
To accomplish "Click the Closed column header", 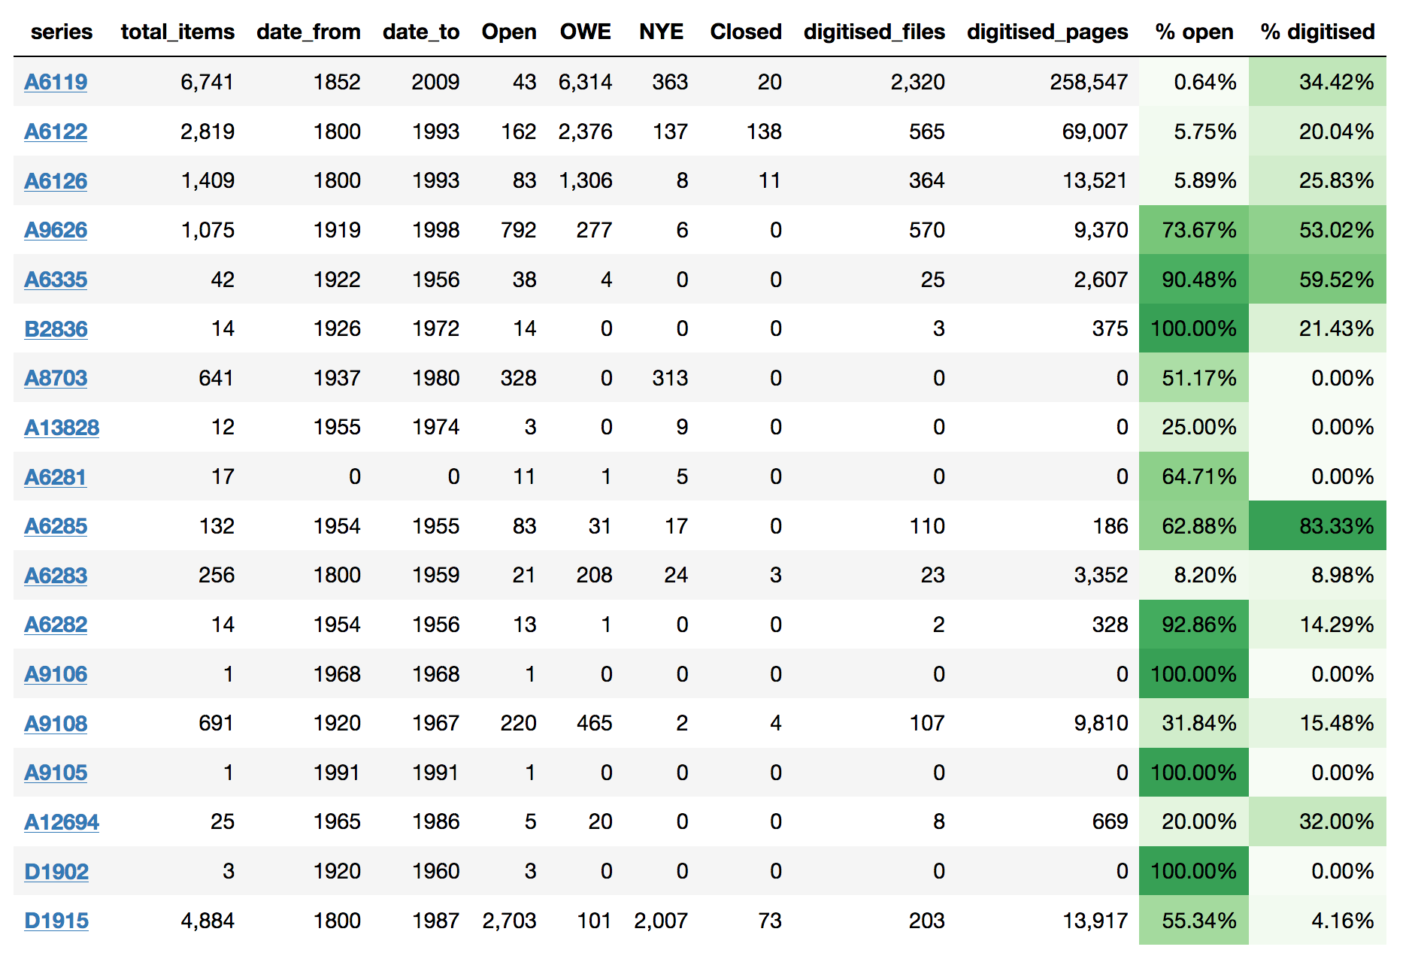I will [746, 32].
